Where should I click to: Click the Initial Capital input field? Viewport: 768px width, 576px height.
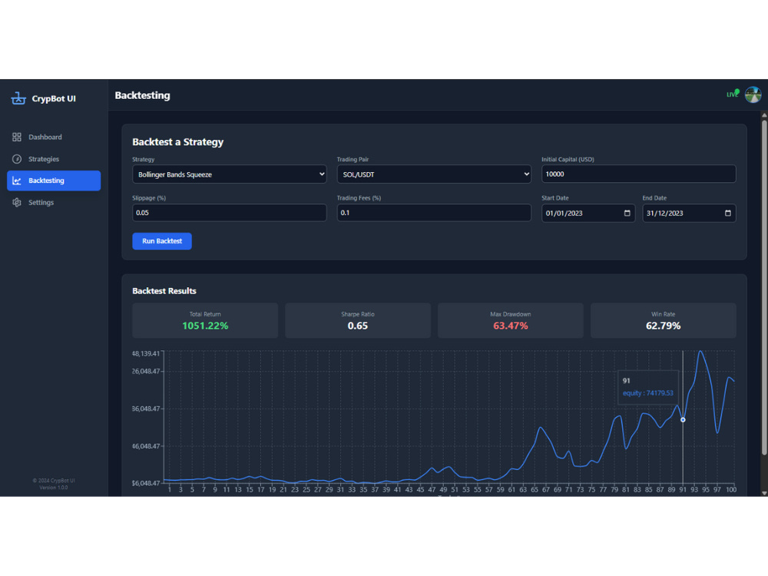click(639, 174)
